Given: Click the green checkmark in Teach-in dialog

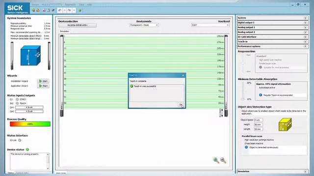Looking at the screenshot, I should point(131,86).
